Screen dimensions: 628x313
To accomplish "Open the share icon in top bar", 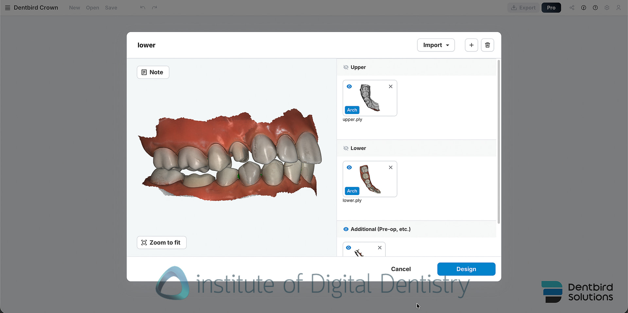I will (x=572, y=8).
